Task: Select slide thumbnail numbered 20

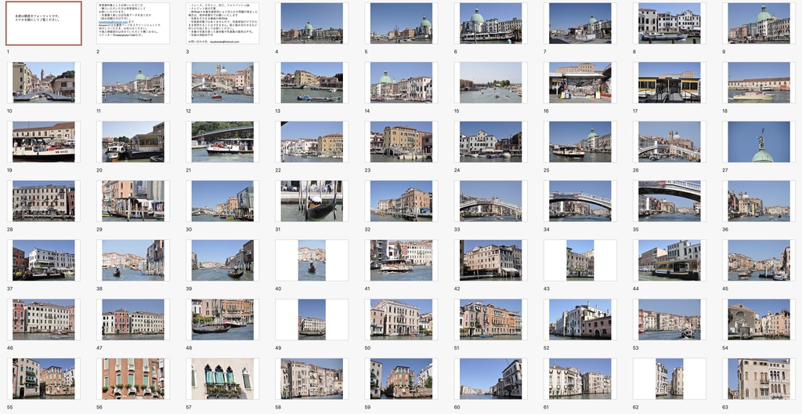Action: [133, 142]
